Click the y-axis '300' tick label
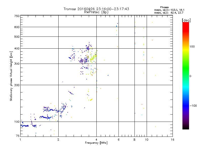 [x=17, y=64]
